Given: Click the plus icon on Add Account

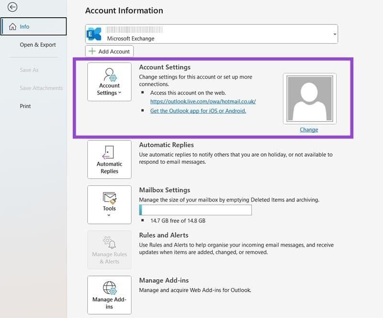Looking at the screenshot, I should (92, 52).
